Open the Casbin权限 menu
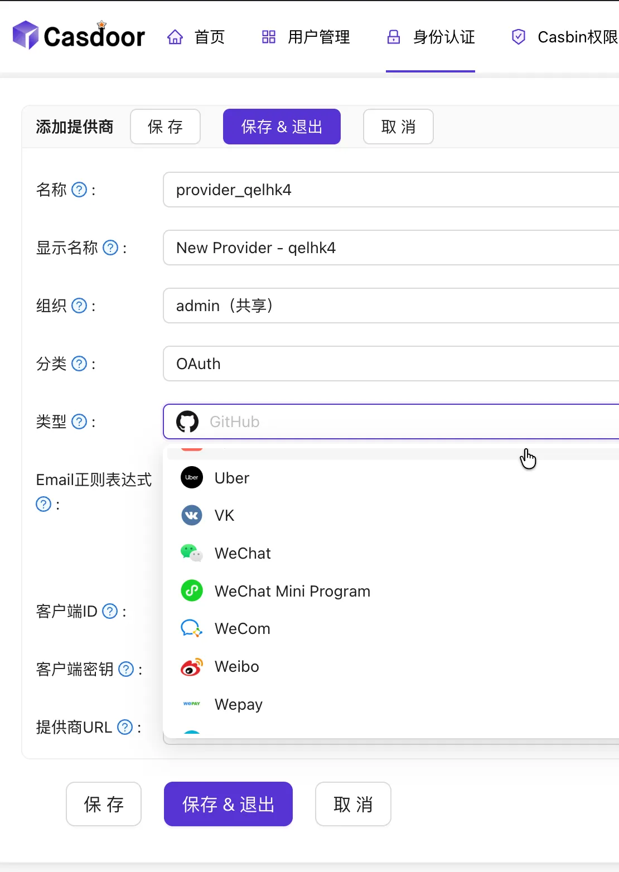Screen dimensions: 619x872 coord(564,37)
